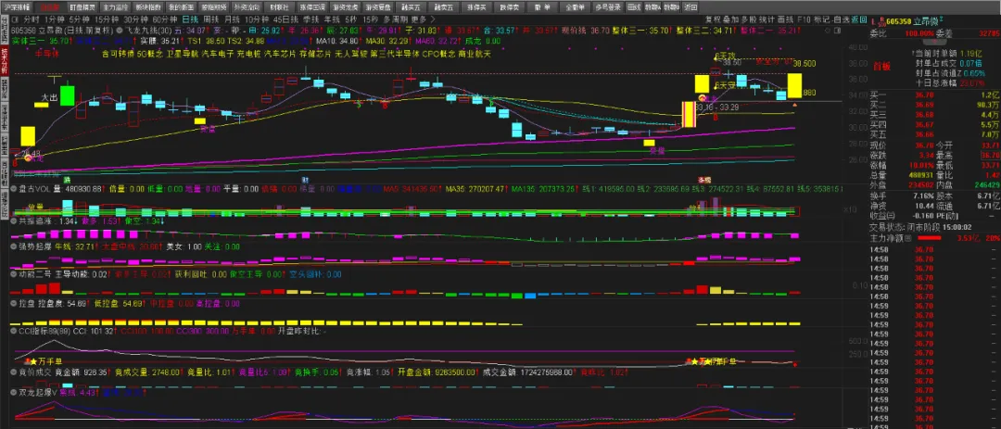Switch to 分时 timeframe tab

point(32,19)
